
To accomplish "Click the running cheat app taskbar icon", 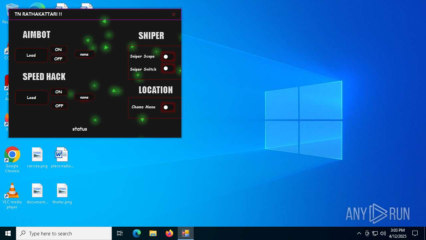I will [186, 233].
